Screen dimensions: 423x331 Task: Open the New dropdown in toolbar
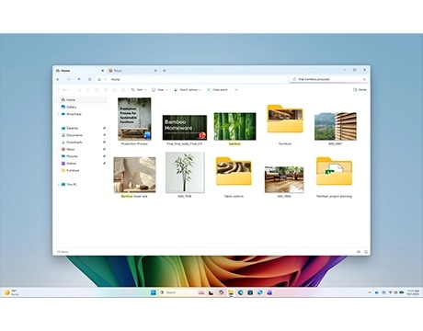point(64,90)
